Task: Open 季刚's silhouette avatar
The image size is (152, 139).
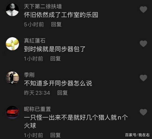Action: 12,78
